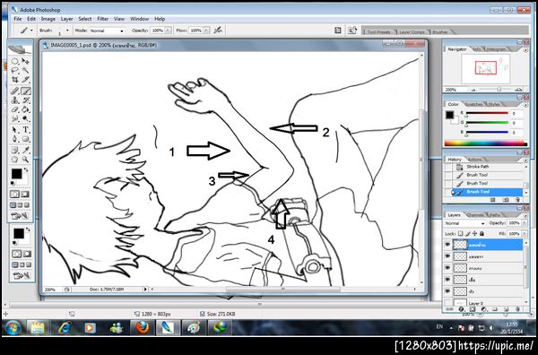
Task: Open the Layer Comps palette well tab
Action: [412, 32]
